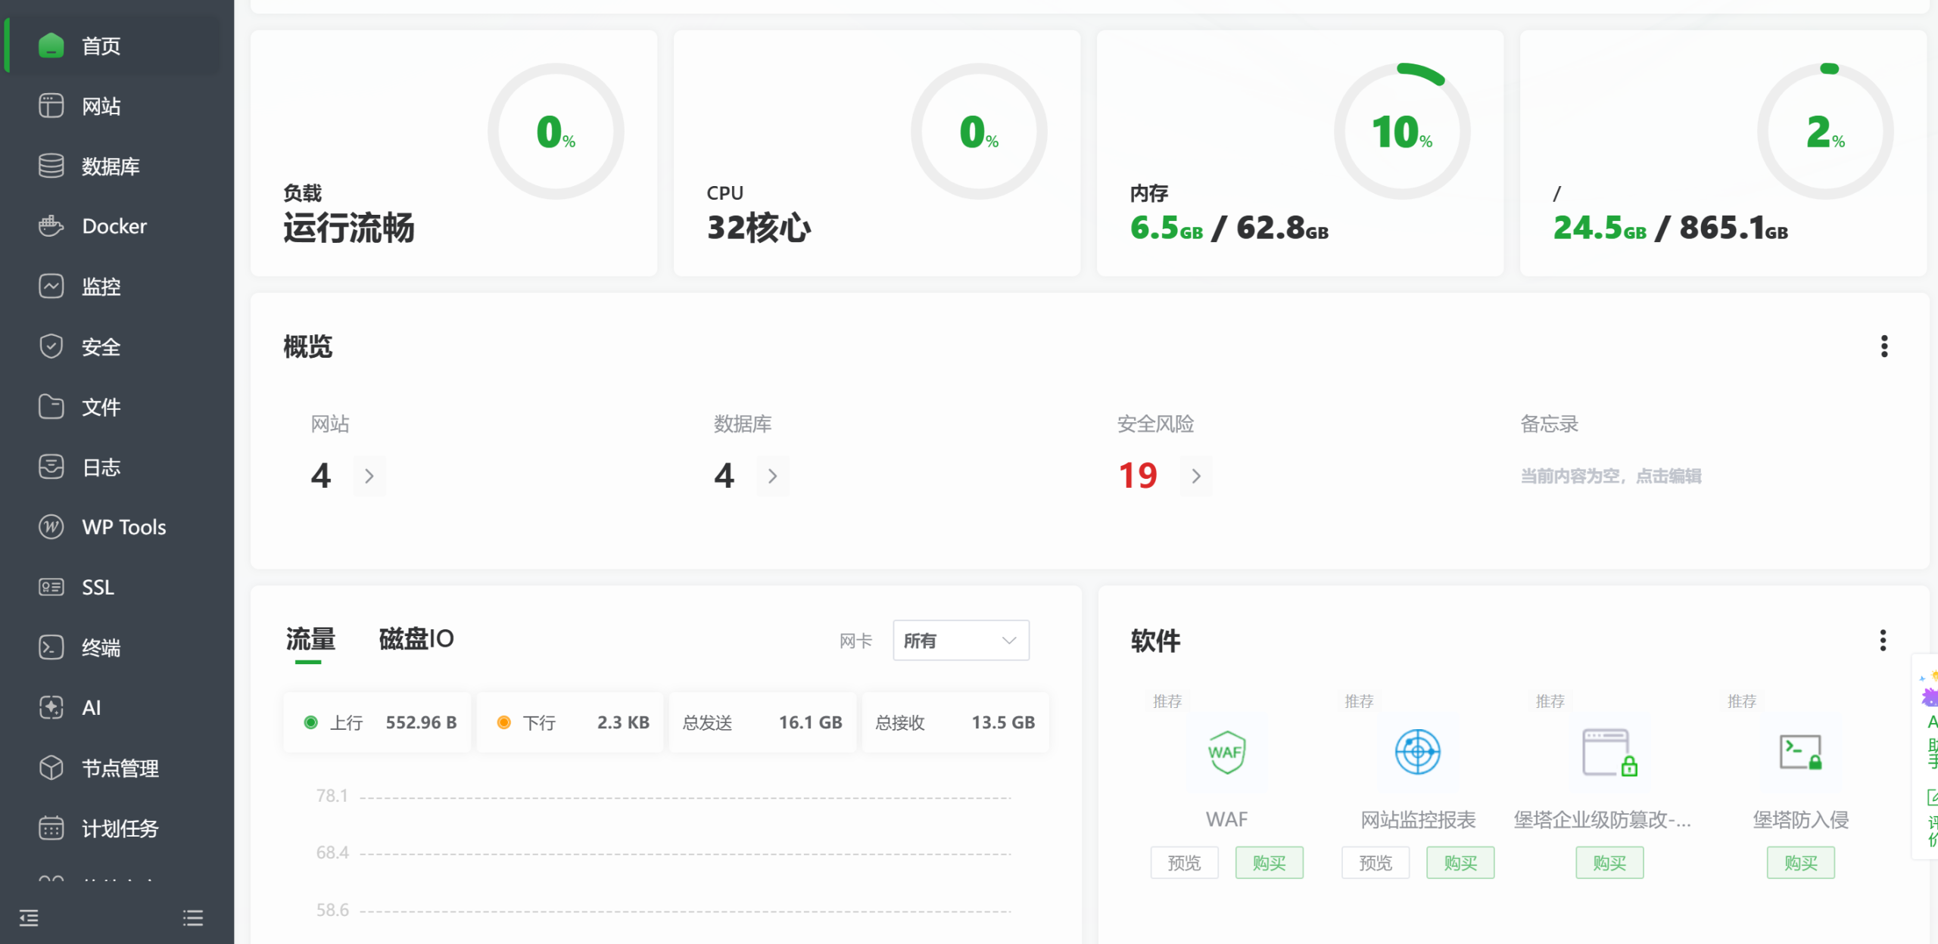Viewport: 1938px width, 944px height.
Task: Open the 首页 home icon in sidebar
Action: pyautogui.click(x=51, y=45)
